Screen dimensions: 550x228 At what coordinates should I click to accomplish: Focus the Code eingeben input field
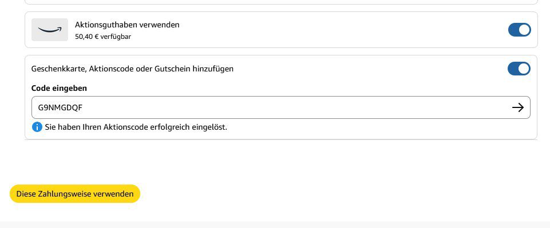coord(280,107)
